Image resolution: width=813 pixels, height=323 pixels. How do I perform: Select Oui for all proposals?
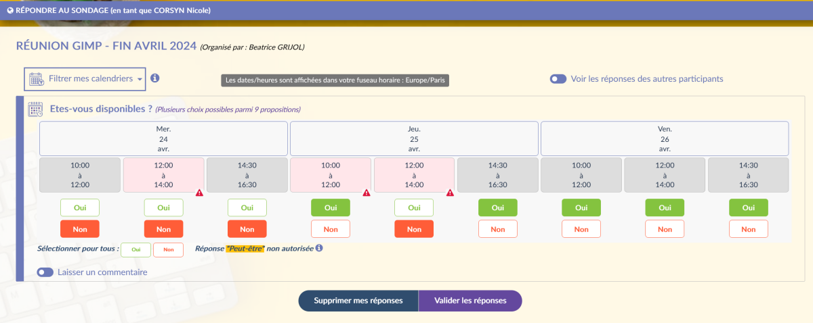pyautogui.click(x=135, y=249)
